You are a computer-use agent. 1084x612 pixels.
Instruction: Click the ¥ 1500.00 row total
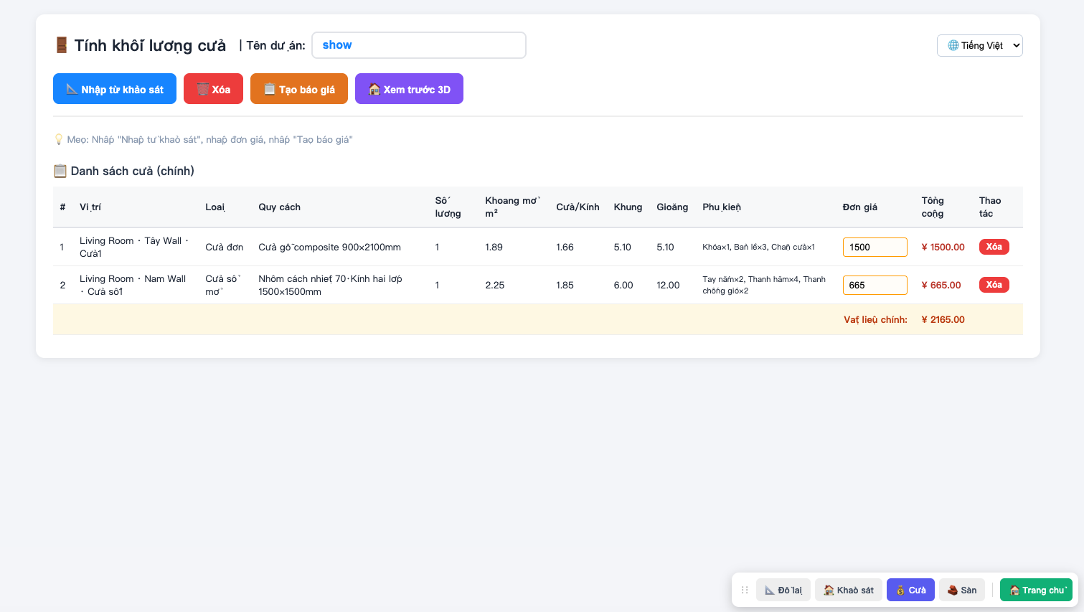[943, 247]
